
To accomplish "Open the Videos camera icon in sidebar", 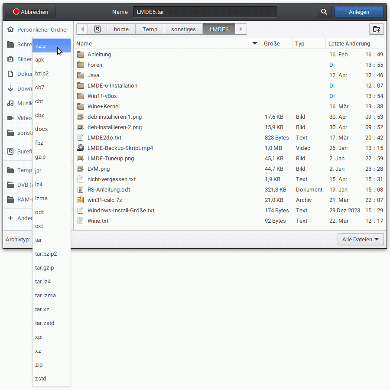I will (10, 118).
